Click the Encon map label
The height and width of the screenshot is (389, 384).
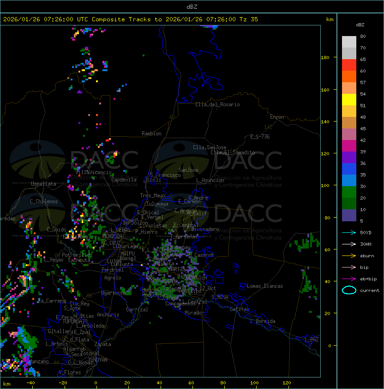point(277,117)
